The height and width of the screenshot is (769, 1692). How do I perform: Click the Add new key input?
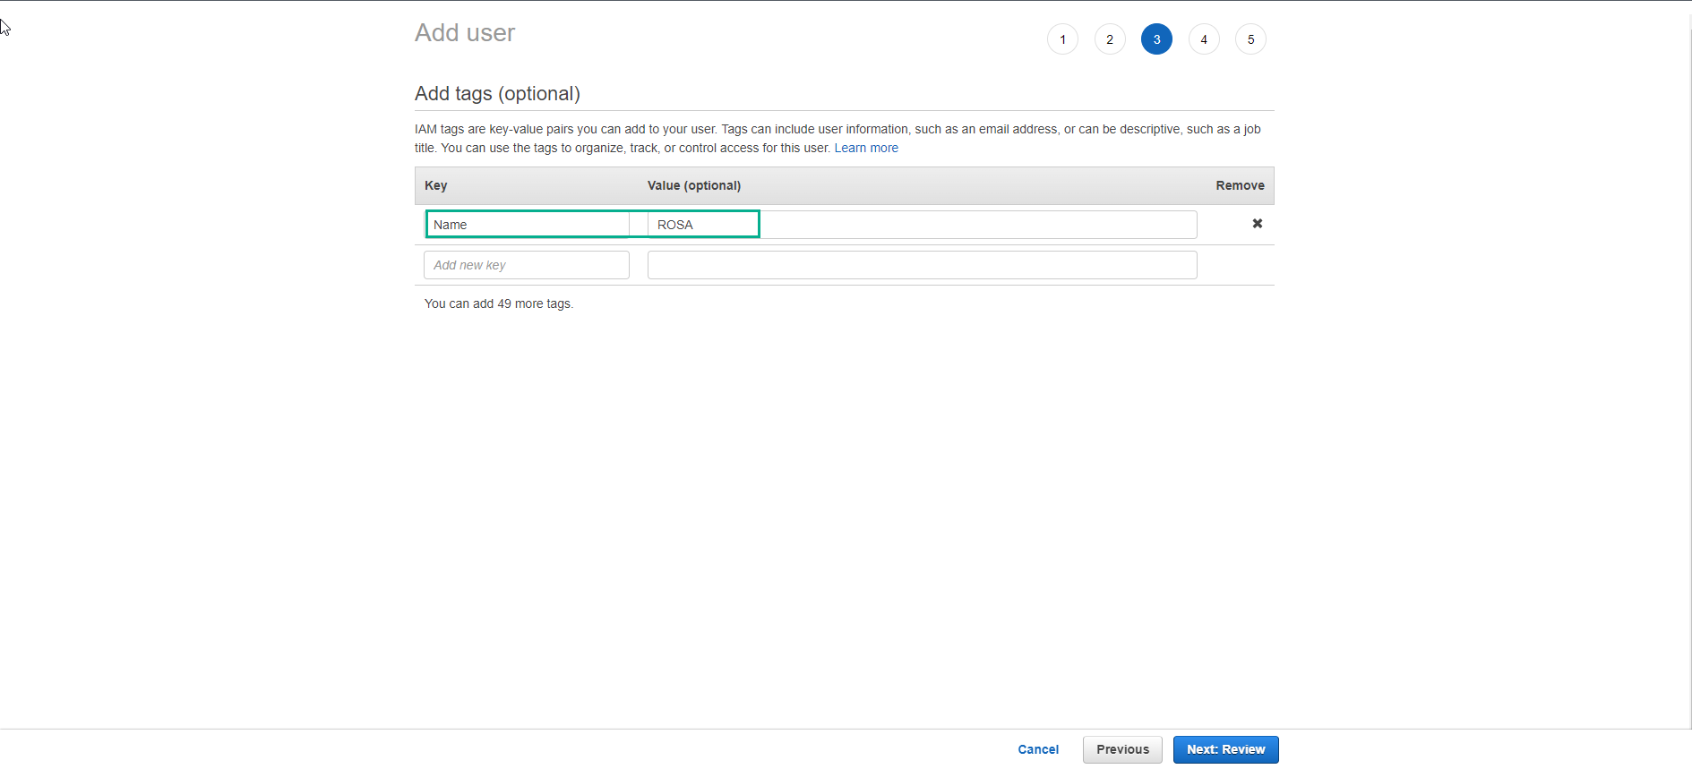[x=527, y=265]
